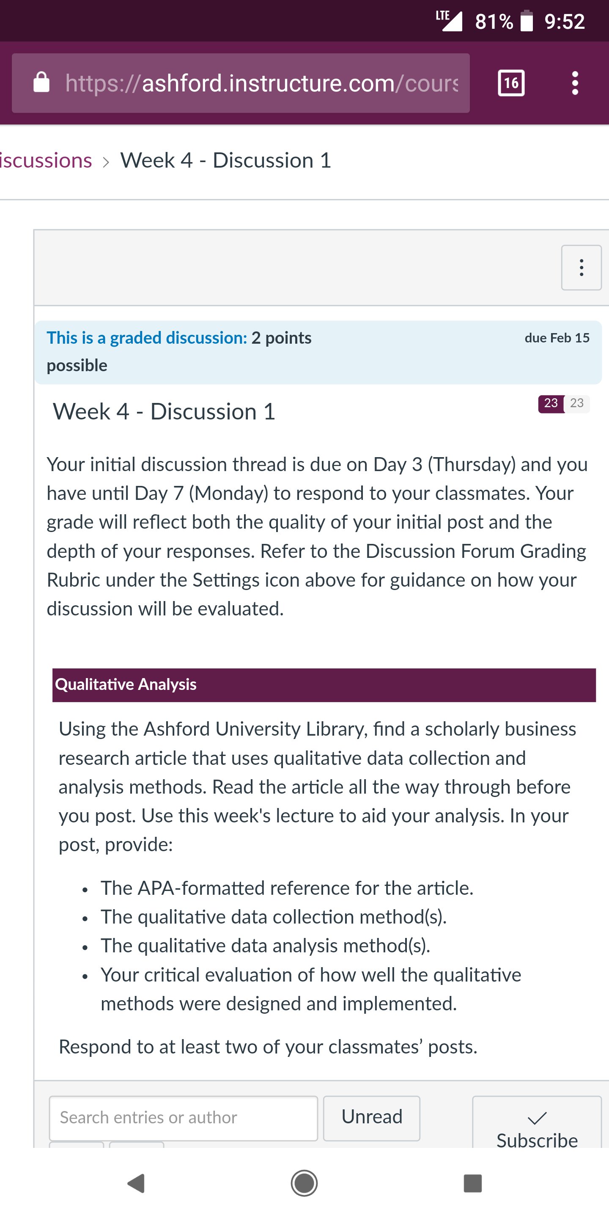Click the Qualitative Analysis header bar
The width and height of the screenshot is (609, 1219).
[324, 685]
